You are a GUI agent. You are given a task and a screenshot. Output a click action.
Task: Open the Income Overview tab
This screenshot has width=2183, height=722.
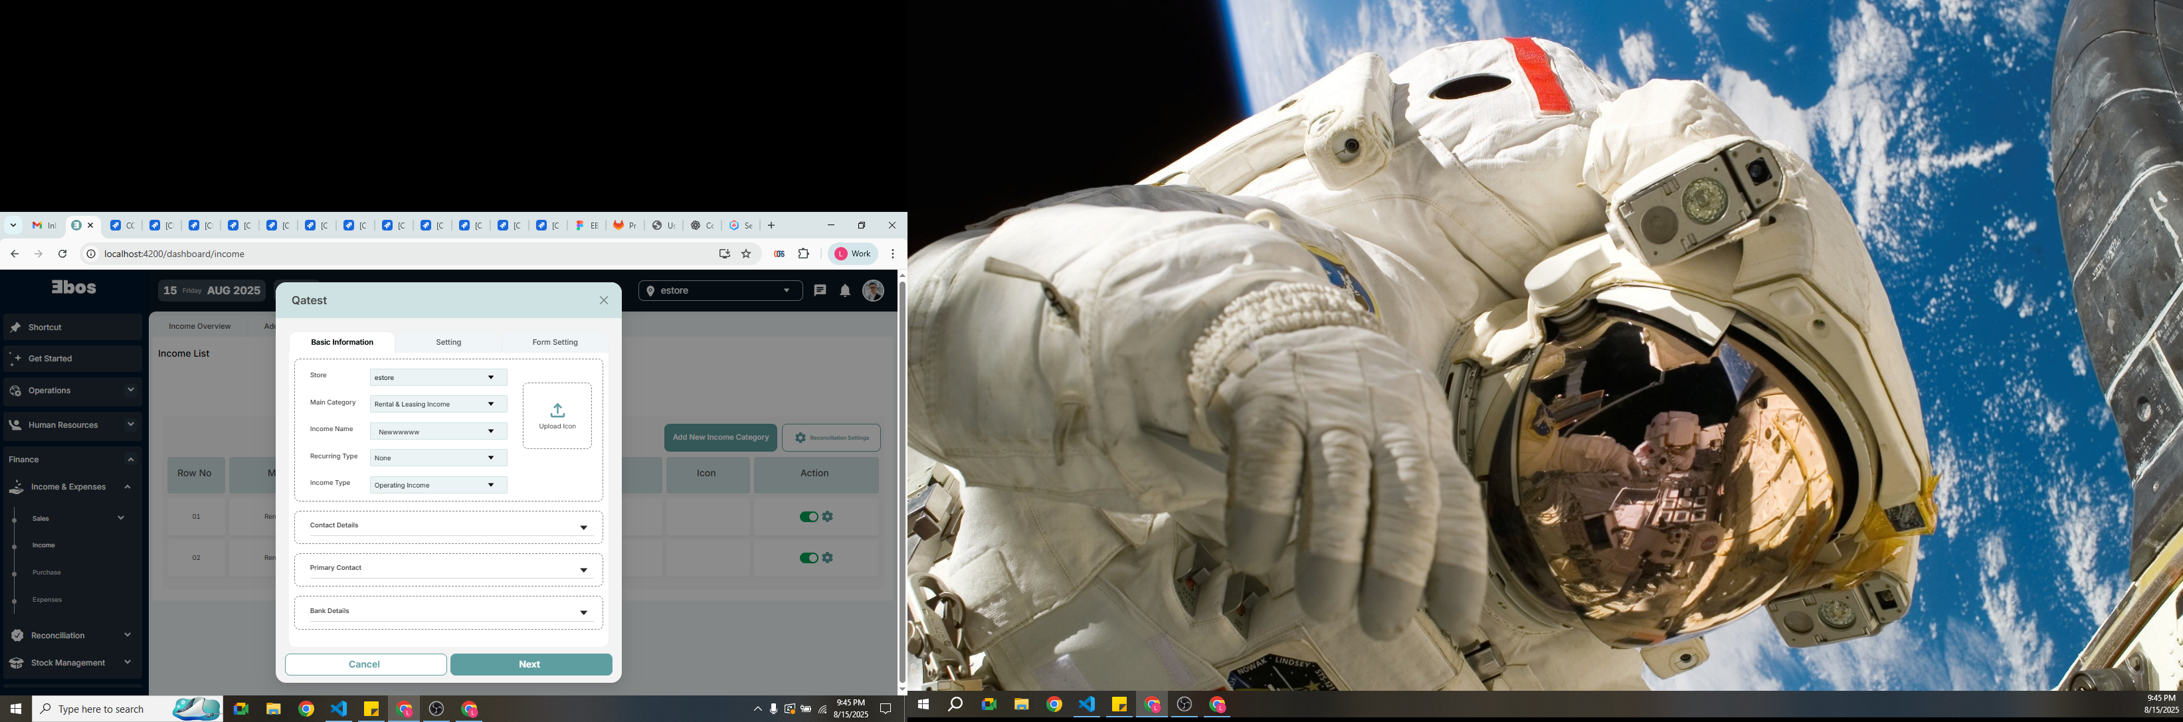199,326
